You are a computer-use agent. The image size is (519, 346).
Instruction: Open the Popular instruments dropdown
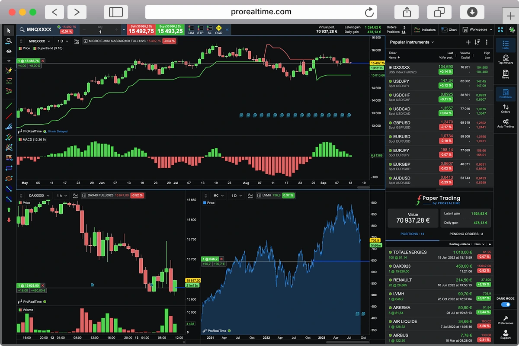[x=411, y=42]
